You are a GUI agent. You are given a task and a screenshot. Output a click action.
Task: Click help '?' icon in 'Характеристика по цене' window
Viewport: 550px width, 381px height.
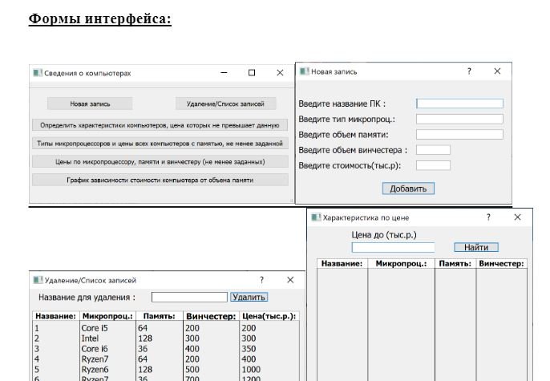pos(489,217)
